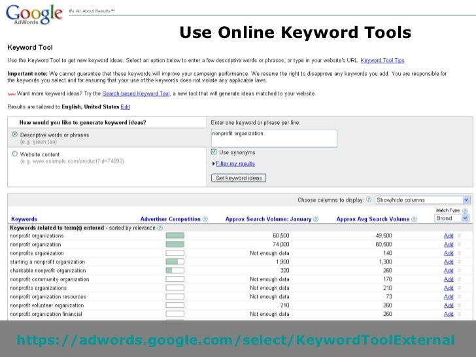Add keyword nonprofits organization
This screenshot has height=357, width=476.
click(449, 253)
